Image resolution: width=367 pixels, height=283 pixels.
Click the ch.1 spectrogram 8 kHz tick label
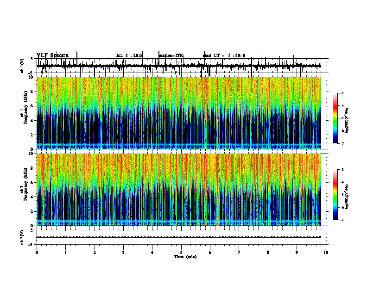click(32, 92)
